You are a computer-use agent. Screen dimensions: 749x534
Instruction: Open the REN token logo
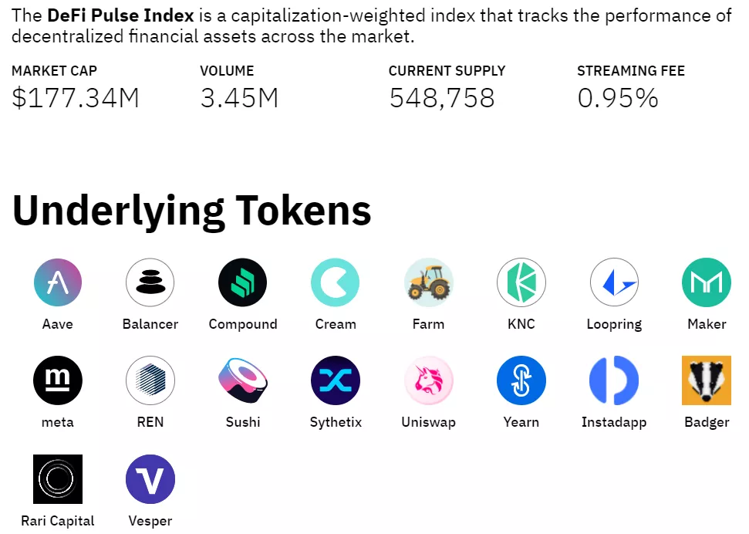(150, 380)
